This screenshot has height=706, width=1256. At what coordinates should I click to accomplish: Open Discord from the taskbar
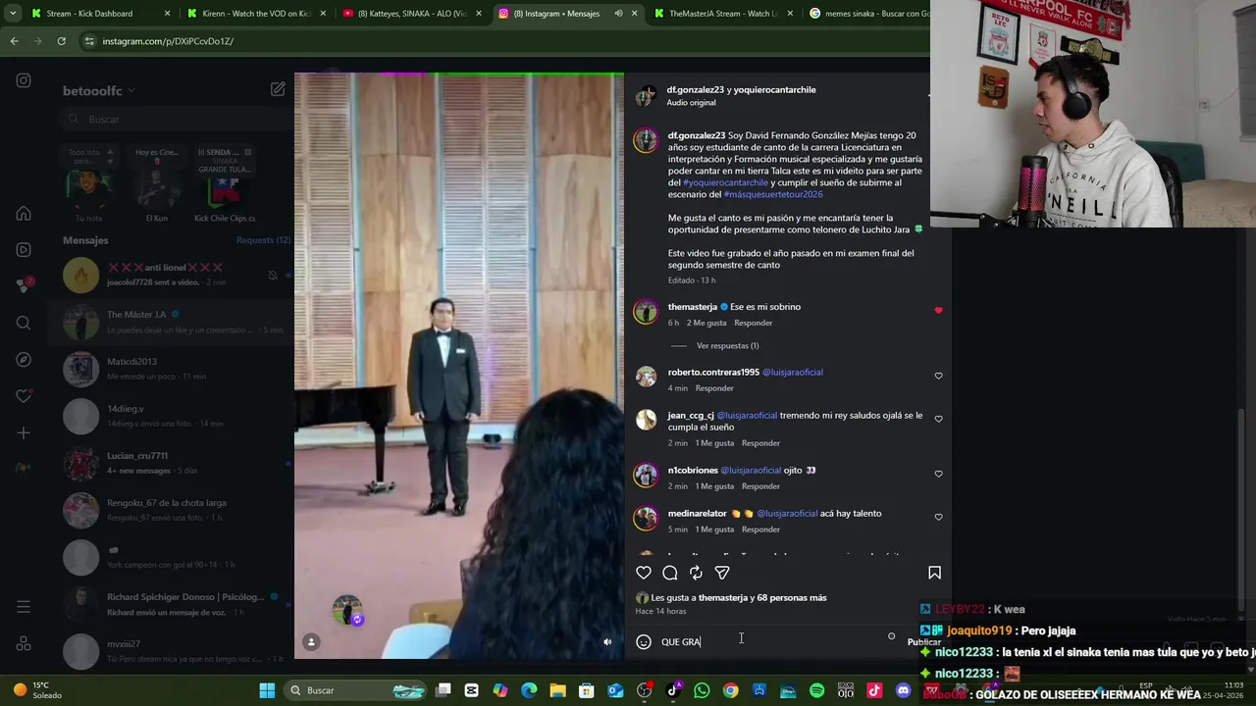(904, 690)
